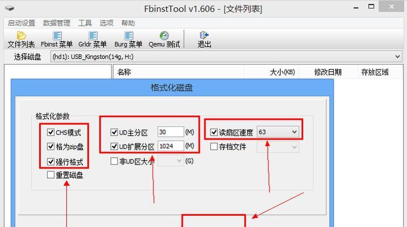
Task: Open the 选择磁盘 drive dropdown
Action: coord(226,57)
